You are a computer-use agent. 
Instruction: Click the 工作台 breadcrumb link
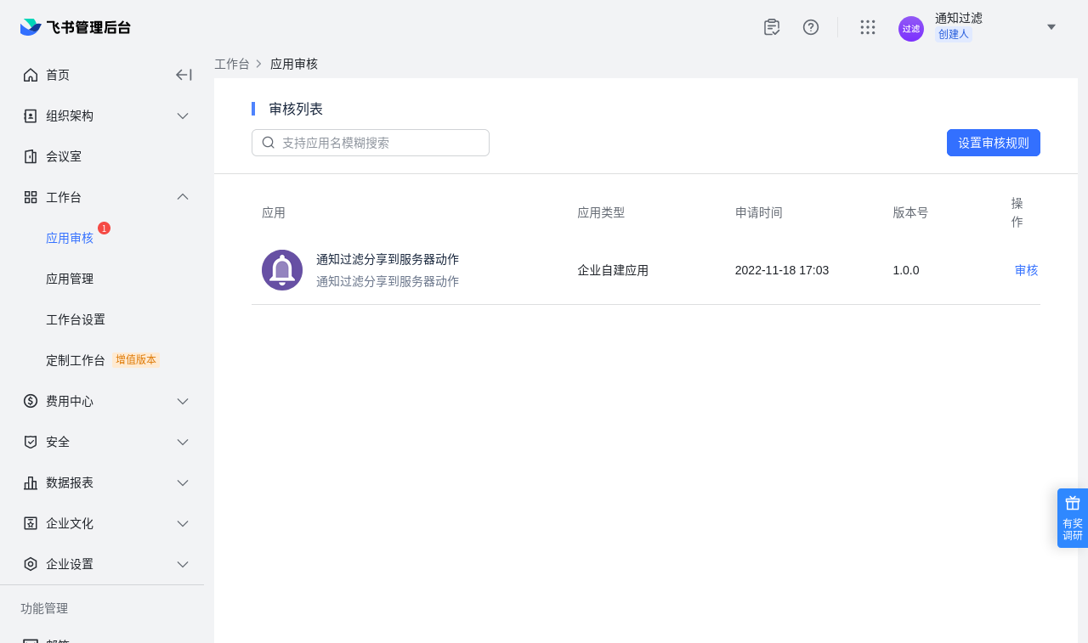tap(232, 64)
